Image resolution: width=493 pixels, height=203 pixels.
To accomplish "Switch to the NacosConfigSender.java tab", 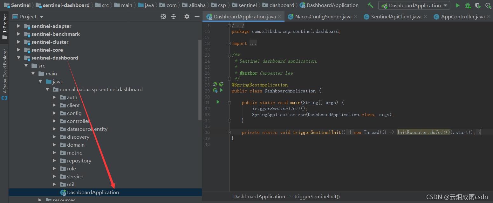I will (323, 16).
